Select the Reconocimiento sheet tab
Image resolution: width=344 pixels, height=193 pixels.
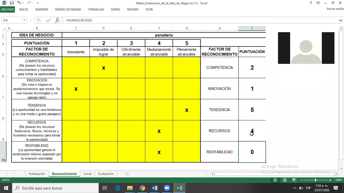(x=64, y=174)
